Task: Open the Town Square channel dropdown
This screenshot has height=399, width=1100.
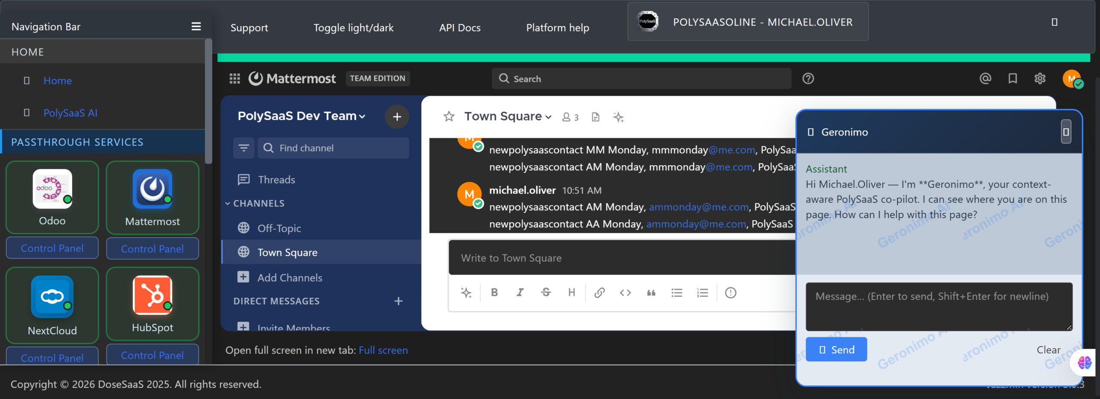Action: (508, 116)
